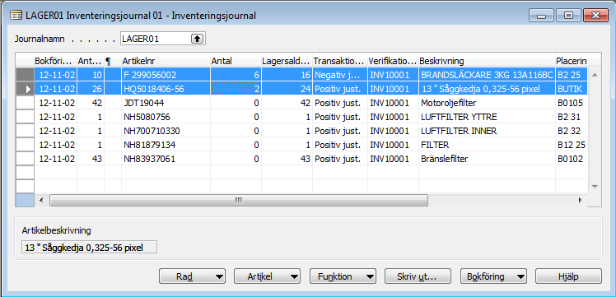Minimize the Inventeringsjournal window
The width and height of the screenshot is (616, 297).
click(542, 16)
